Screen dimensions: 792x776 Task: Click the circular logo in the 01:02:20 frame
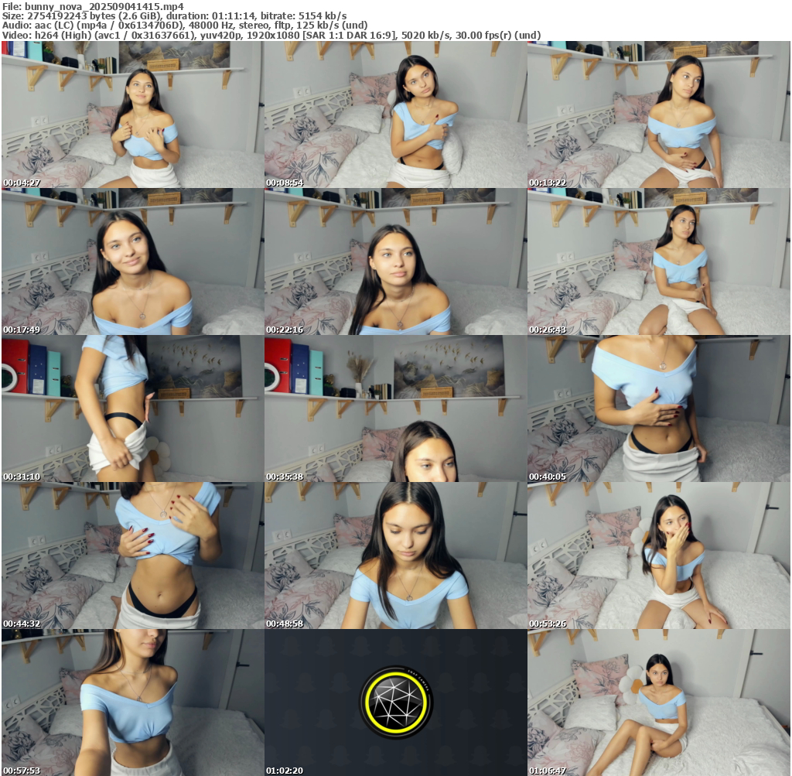(396, 703)
